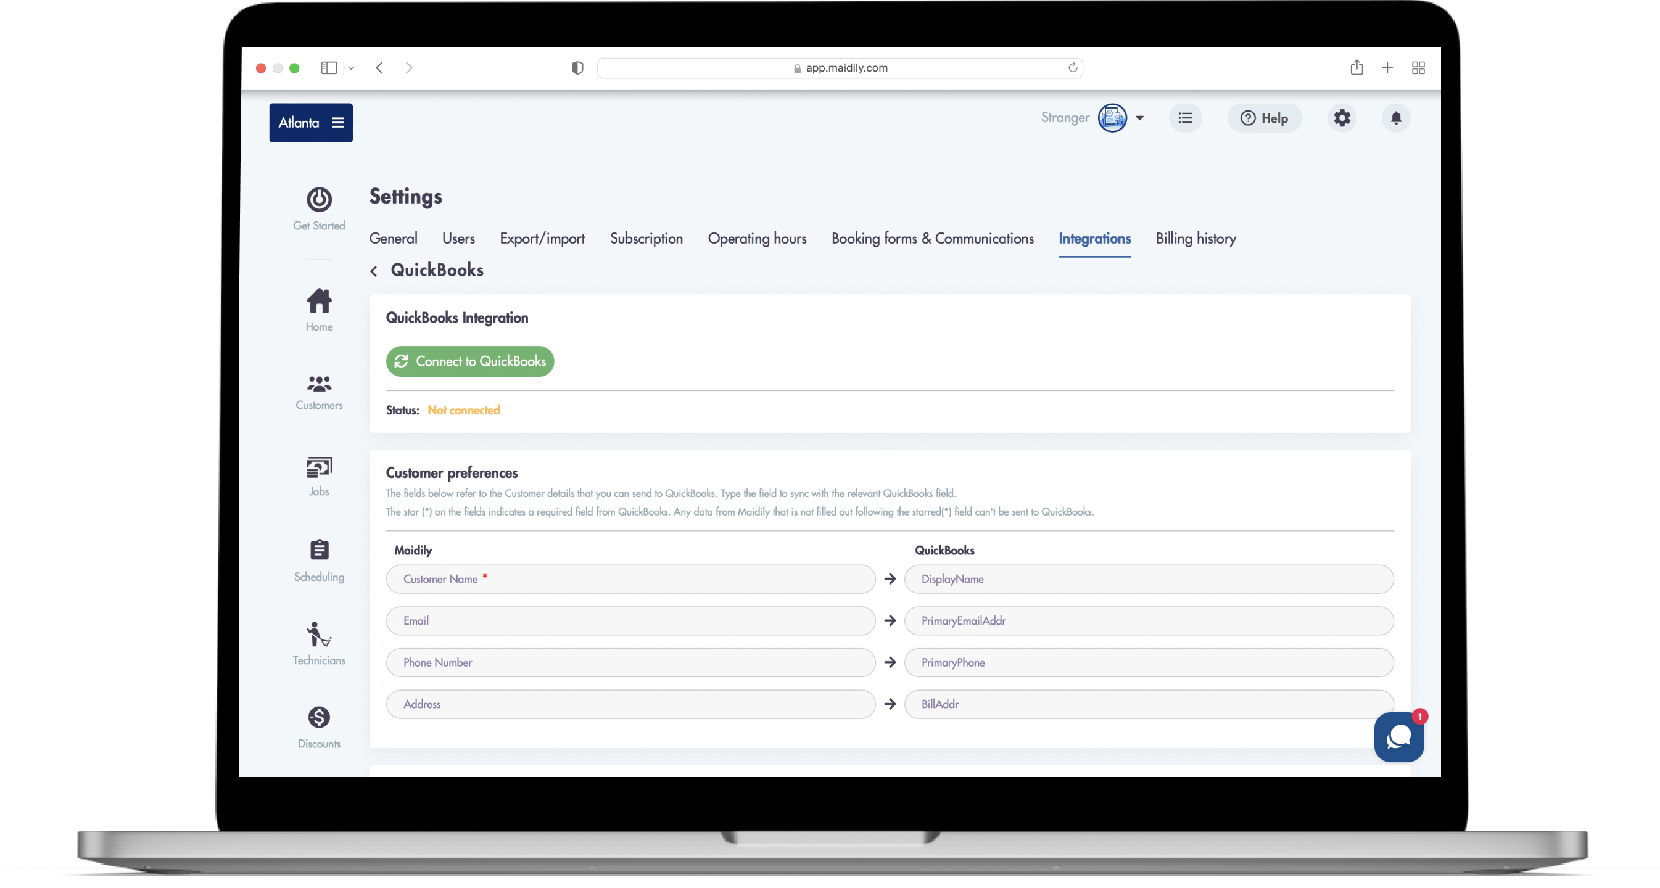Viewport: 1660px width, 888px height.
Task: Open the chat support bubble
Action: pos(1398,737)
